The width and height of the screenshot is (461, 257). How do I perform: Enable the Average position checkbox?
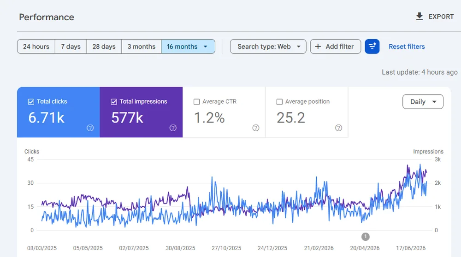[x=280, y=102]
